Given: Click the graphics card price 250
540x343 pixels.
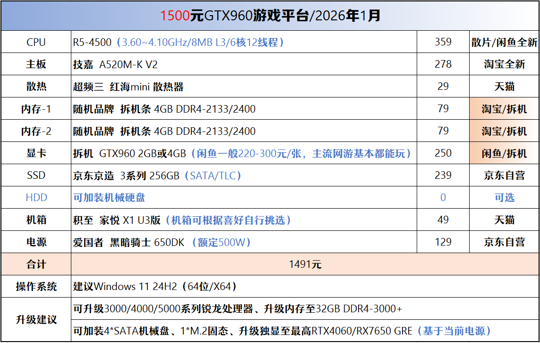Looking at the screenshot, I should pos(443,153).
